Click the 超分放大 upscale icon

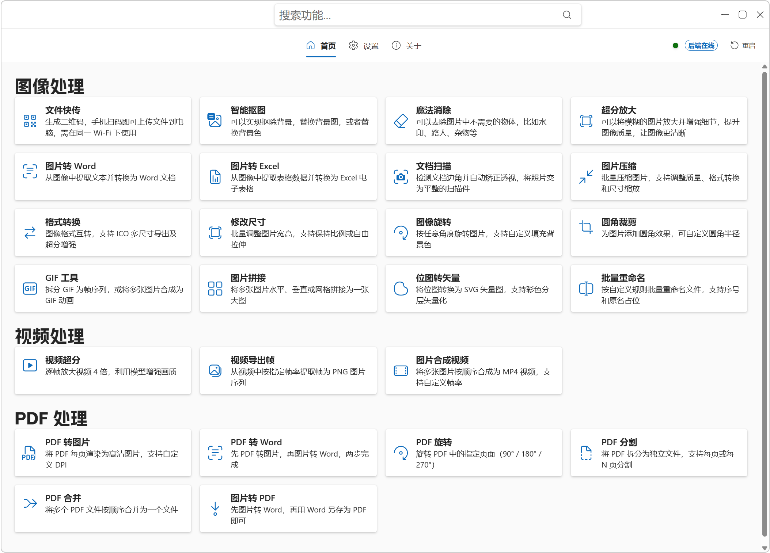click(586, 121)
